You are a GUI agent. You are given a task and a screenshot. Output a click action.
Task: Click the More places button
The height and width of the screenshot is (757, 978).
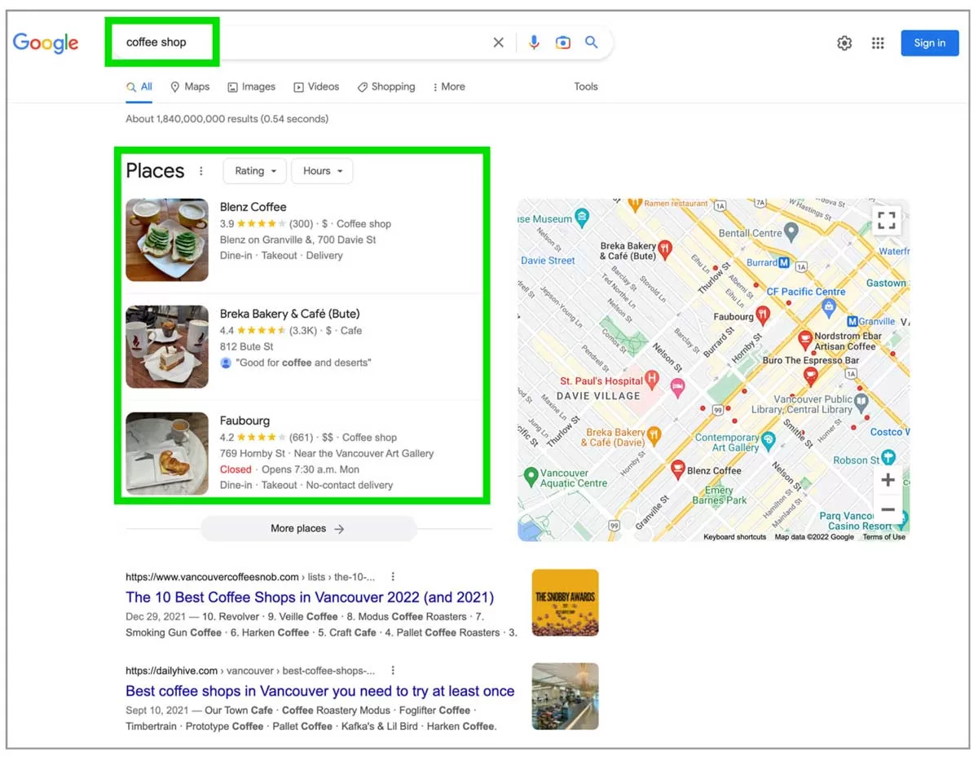[x=308, y=529]
